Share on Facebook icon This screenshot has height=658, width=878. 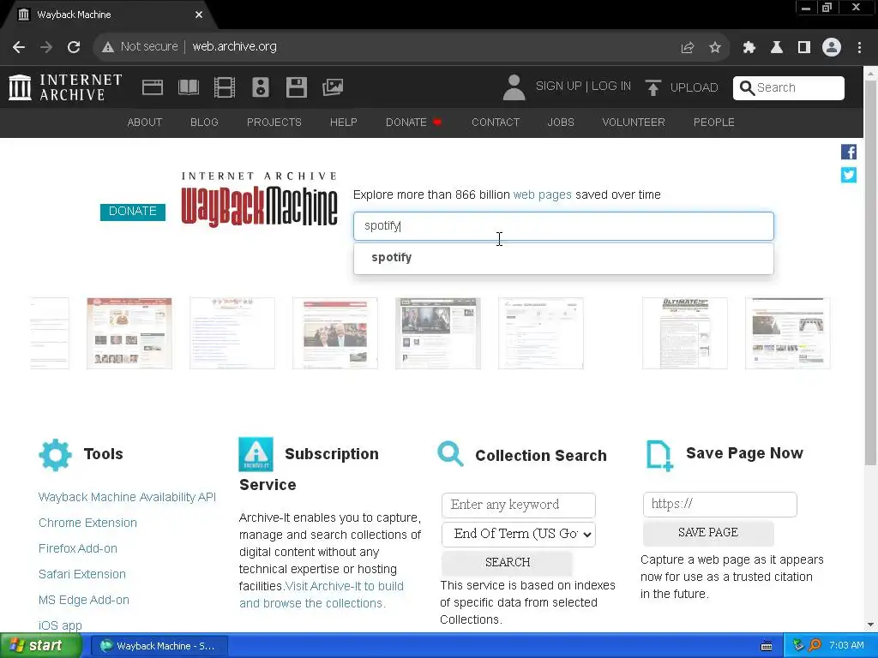pos(848,152)
